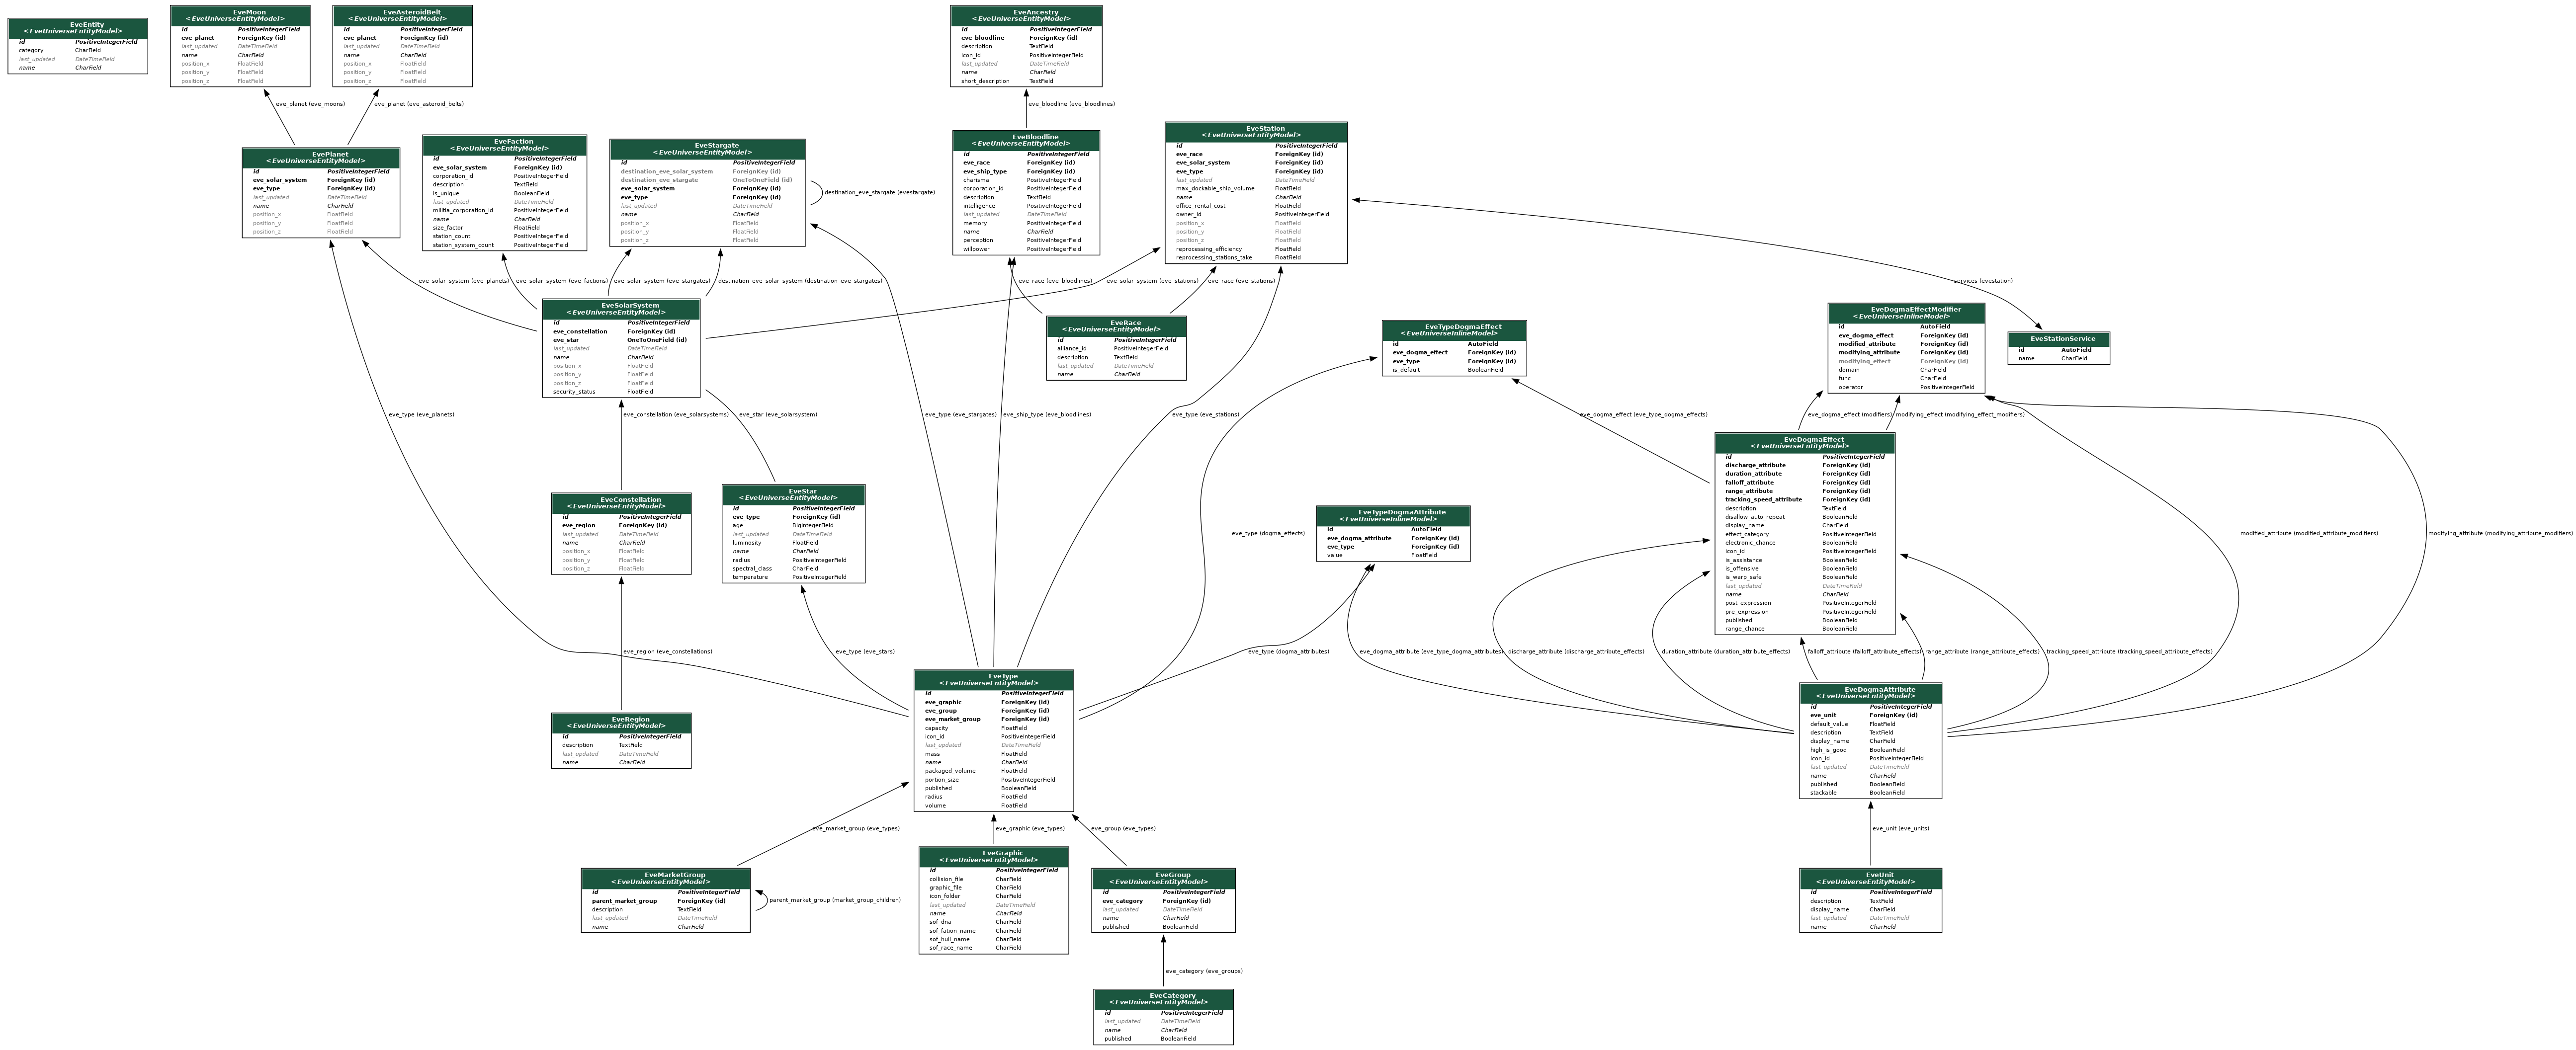The width and height of the screenshot is (2576, 1050).
Task: Click the security_status field in EveSolarSystem
Action: point(621,392)
